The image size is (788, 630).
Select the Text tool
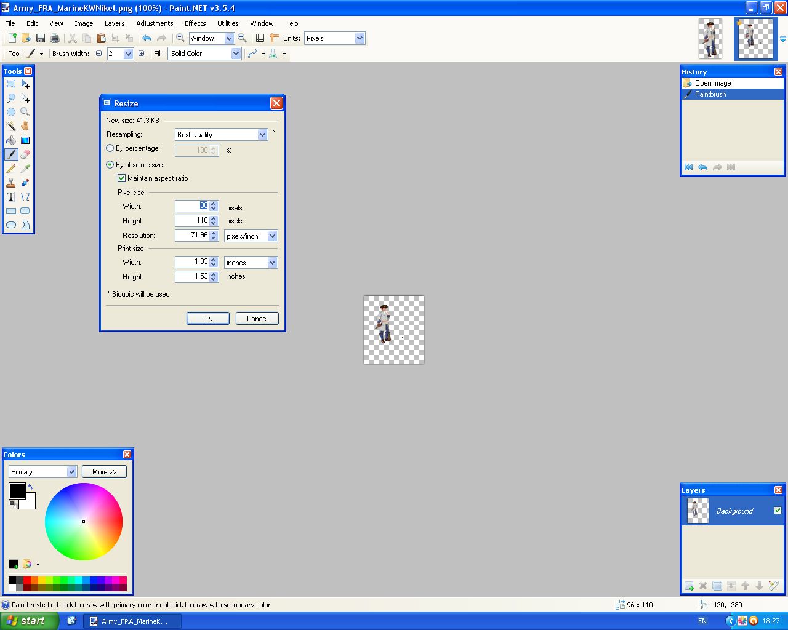coord(11,197)
